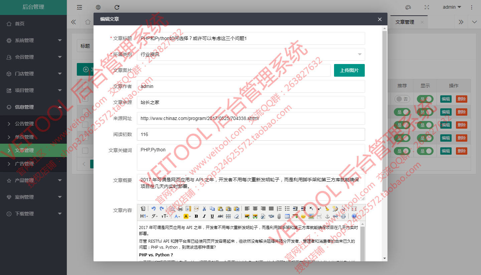Toggle the editor fullscreen icon
This screenshot has height=275, width=481.
tap(354, 209)
